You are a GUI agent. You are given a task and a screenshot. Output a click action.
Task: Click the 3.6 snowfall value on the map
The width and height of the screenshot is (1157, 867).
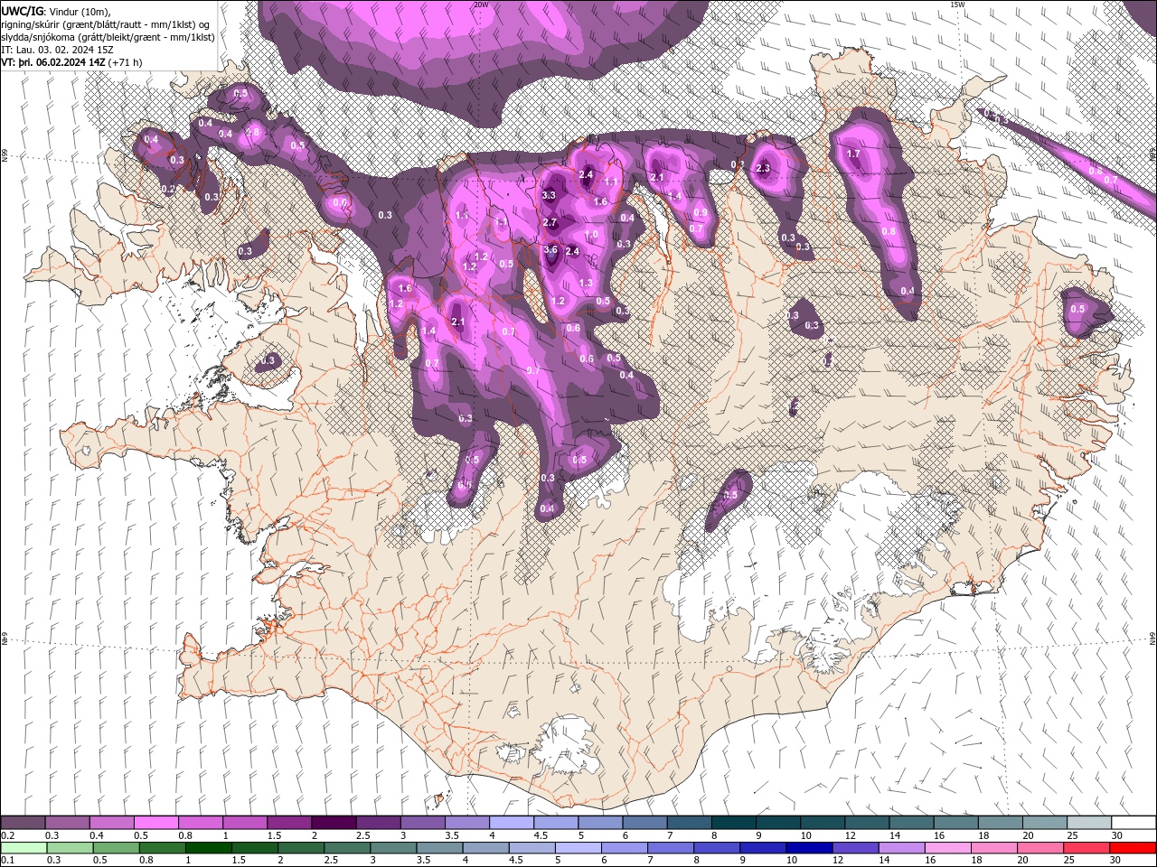(551, 250)
